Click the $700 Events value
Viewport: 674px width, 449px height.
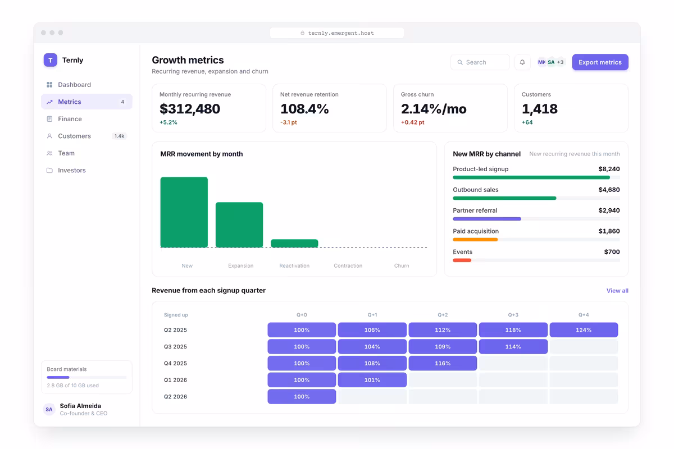click(x=612, y=252)
